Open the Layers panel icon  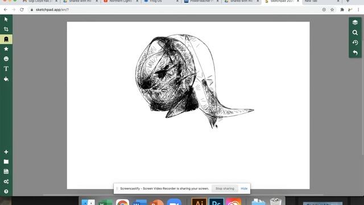point(355,22)
